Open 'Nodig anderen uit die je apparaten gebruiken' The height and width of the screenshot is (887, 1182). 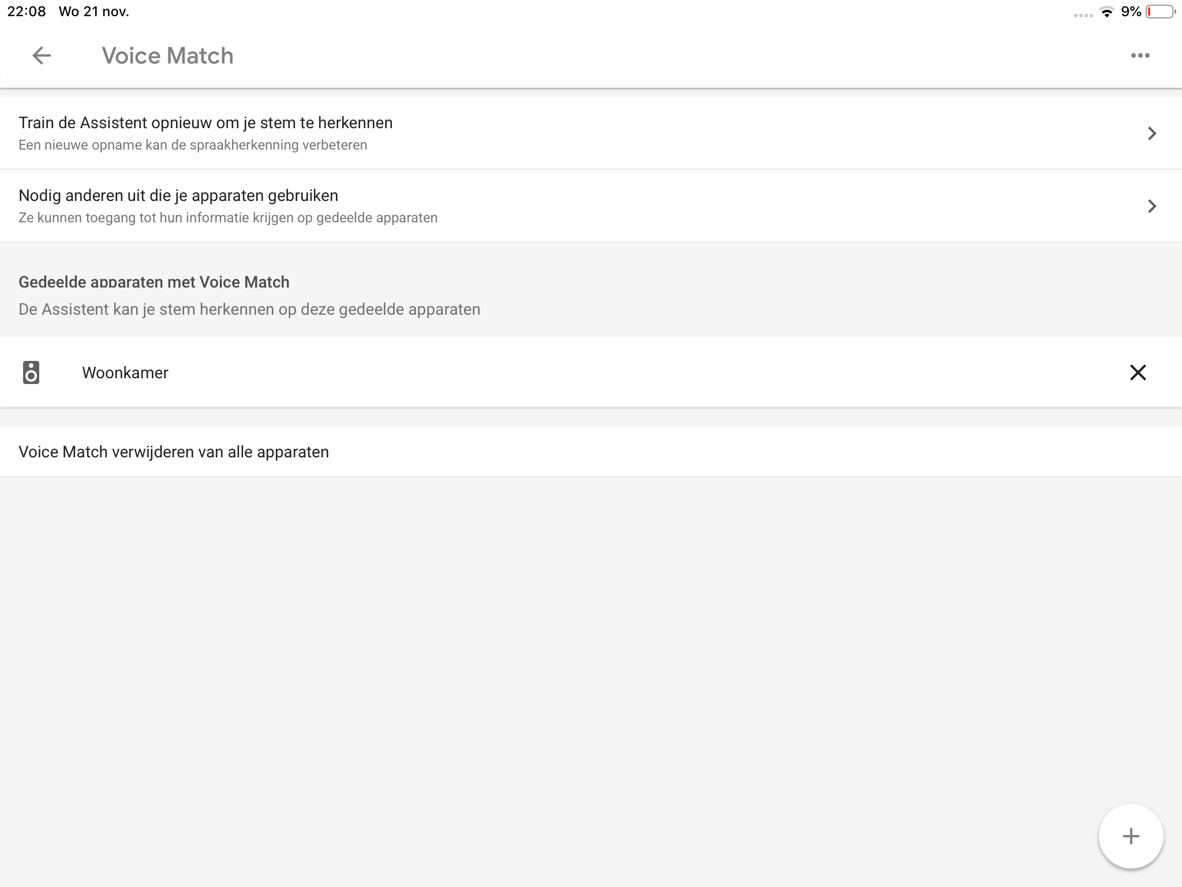click(x=178, y=196)
